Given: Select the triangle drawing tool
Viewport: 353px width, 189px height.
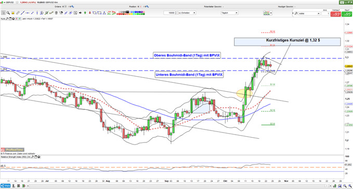Looking at the screenshot, I should [x=104, y=13].
